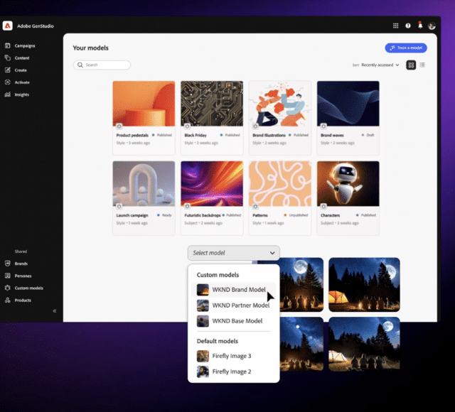
Task: Open the notifications bell icon
Action: click(420, 25)
